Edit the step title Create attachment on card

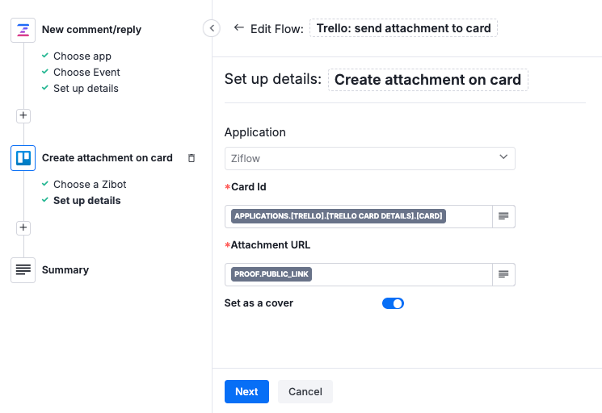coord(427,80)
